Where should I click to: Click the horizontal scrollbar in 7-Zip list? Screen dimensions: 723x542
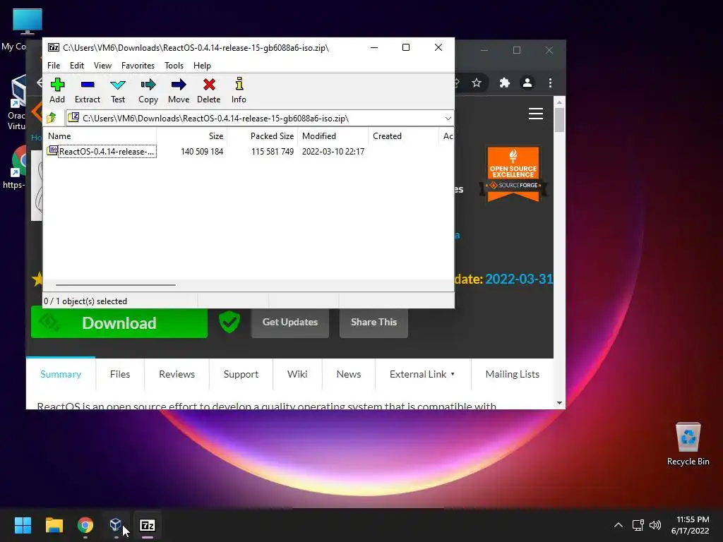[116, 285]
